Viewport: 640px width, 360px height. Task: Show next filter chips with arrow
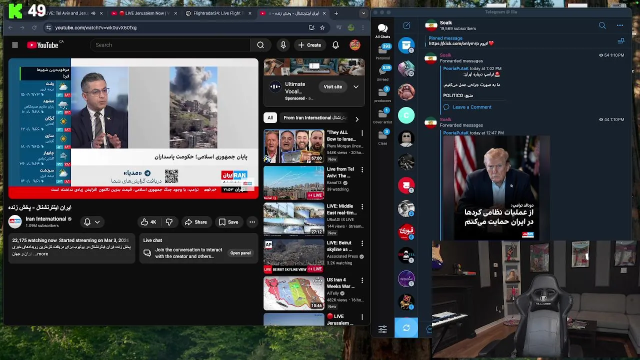coord(356,119)
